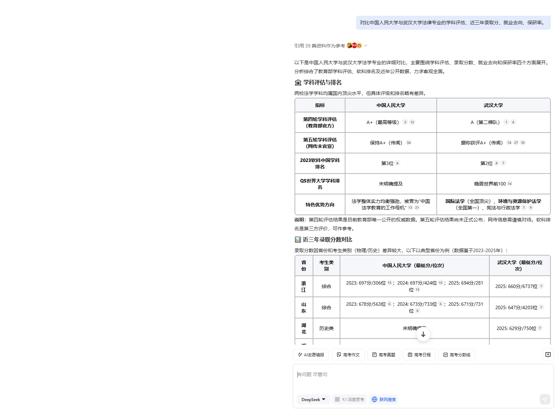Open citation 35 beside 据称获评A+（传闻）
The width and height of the screenshot is (558, 412).
[523, 143]
